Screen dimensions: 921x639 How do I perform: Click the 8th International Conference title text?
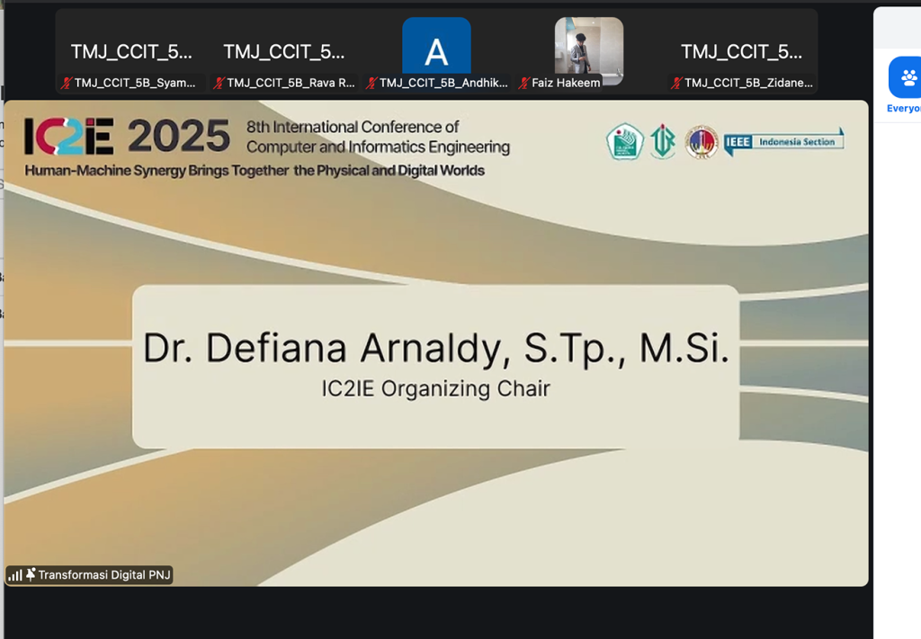click(378, 137)
